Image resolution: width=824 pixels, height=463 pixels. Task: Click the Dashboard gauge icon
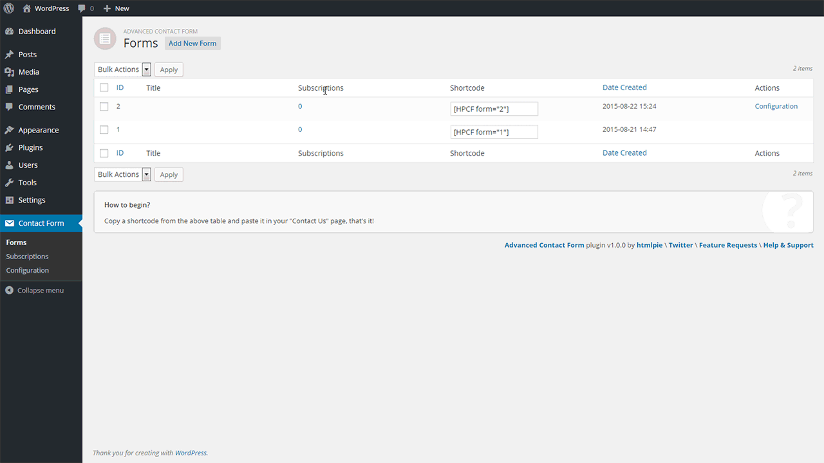(x=9, y=31)
